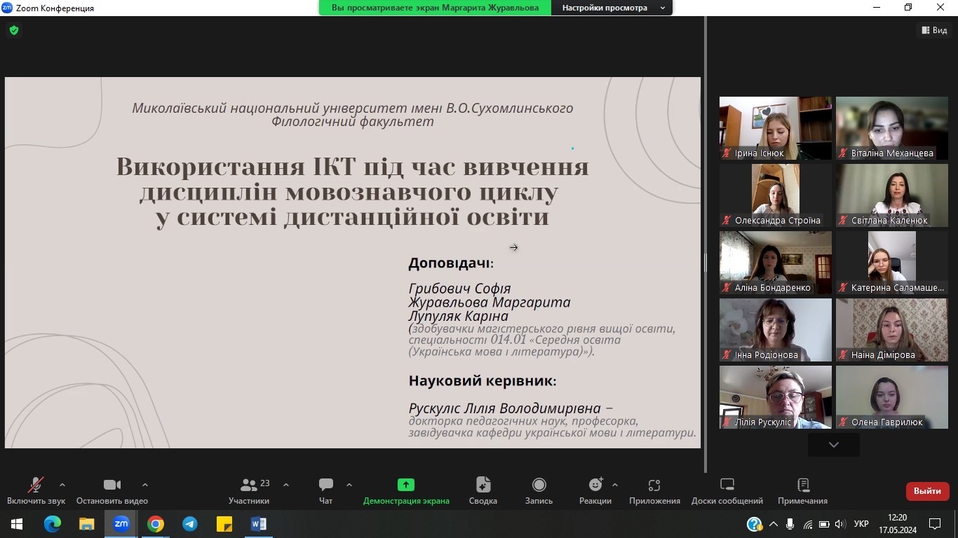Show hidden system tray icons
The height and width of the screenshot is (538, 958).
(774, 524)
